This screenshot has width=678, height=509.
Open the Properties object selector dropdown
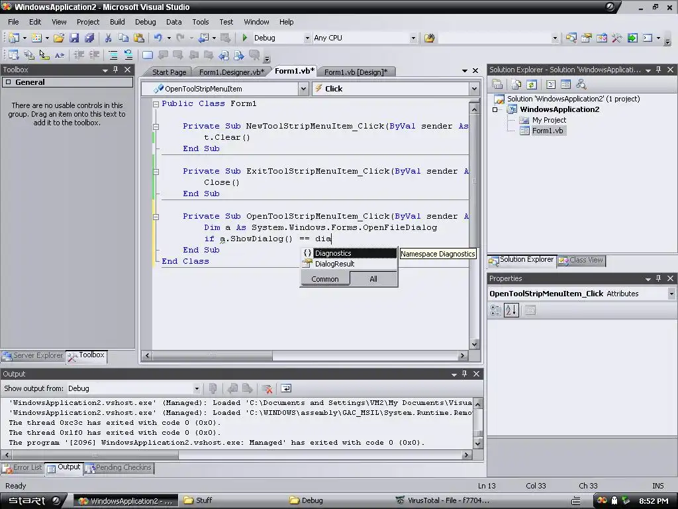[x=671, y=294]
